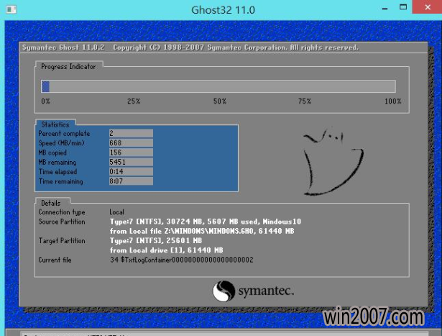Click the Percent complete label
442x336 pixels.
point(64,133)
